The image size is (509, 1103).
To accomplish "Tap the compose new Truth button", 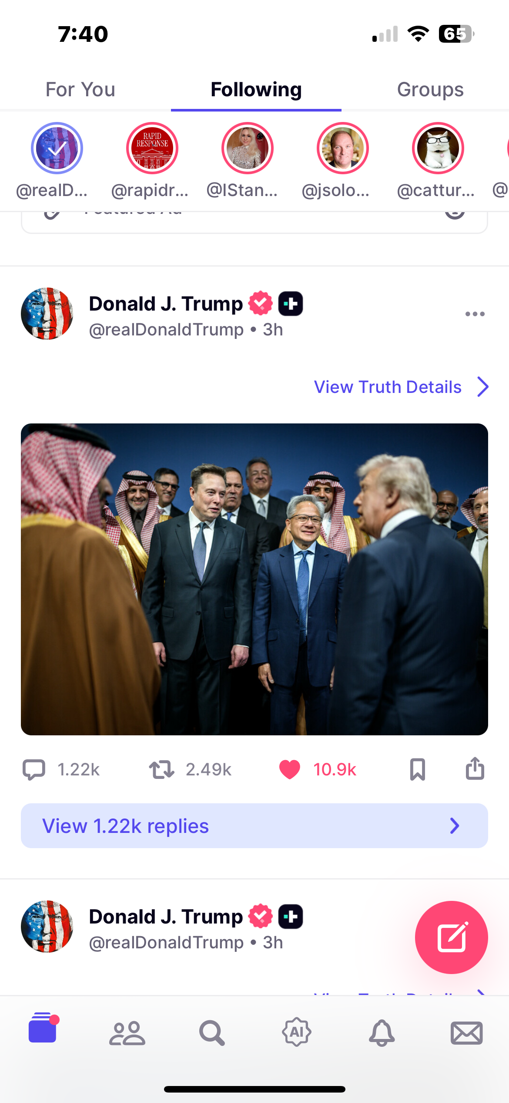I will pos(451,937).
